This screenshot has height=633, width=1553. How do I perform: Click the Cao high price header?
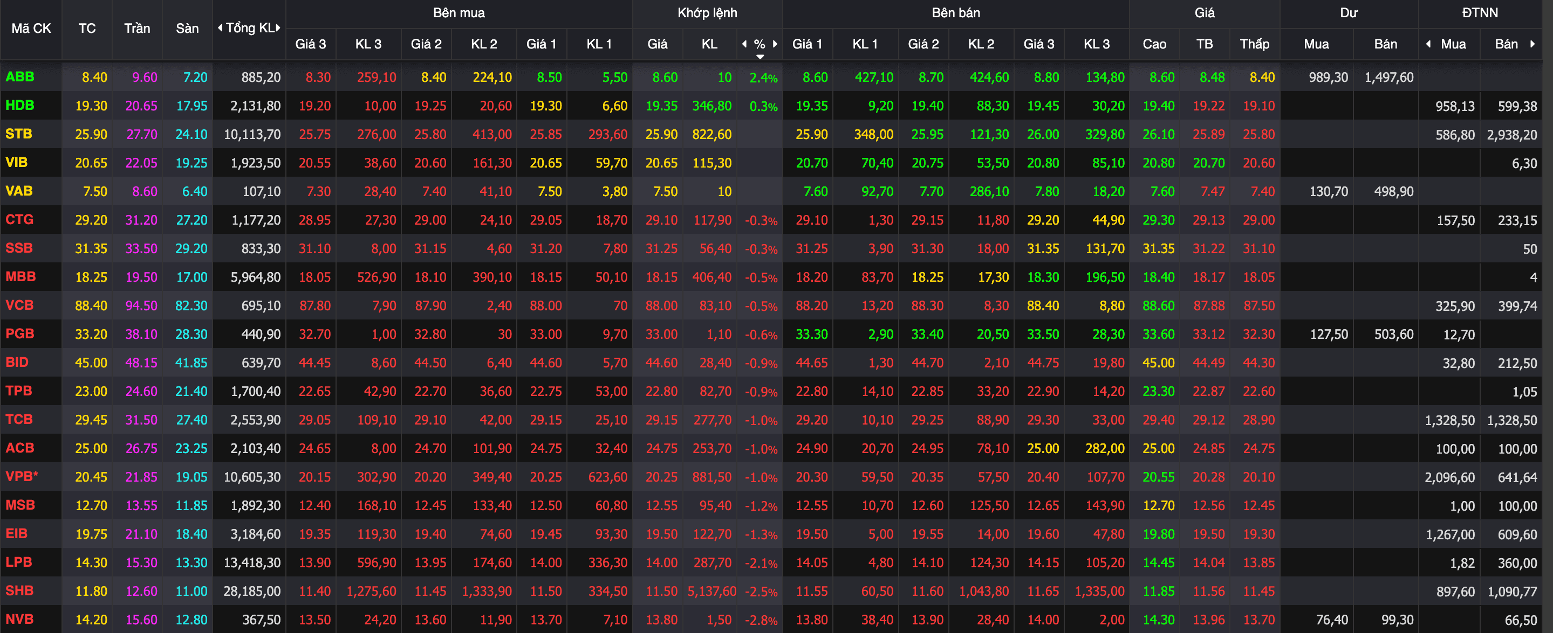[x=1154, y=44]
